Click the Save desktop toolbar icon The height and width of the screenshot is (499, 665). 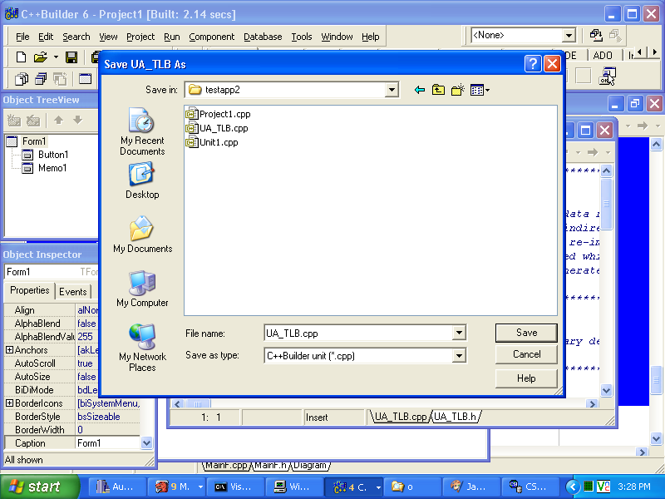596,35
